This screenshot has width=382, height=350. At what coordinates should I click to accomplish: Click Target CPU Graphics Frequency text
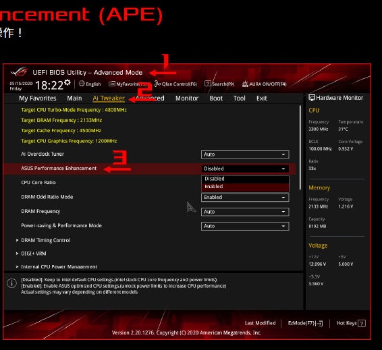click(x=69, y=141)
